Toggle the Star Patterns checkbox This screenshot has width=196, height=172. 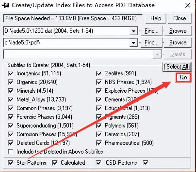11,163
